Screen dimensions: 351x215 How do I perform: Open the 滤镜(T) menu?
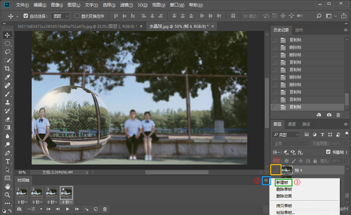coord(126,5)
